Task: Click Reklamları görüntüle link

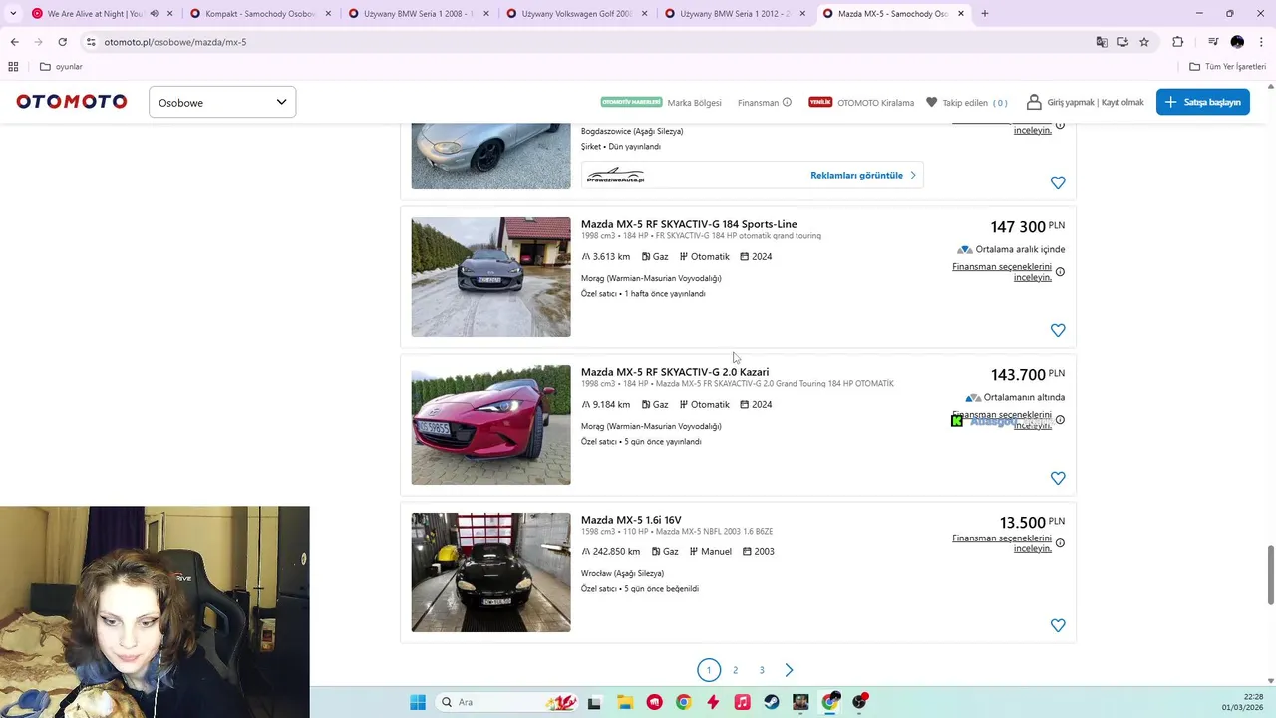Action: click(863, 175)
